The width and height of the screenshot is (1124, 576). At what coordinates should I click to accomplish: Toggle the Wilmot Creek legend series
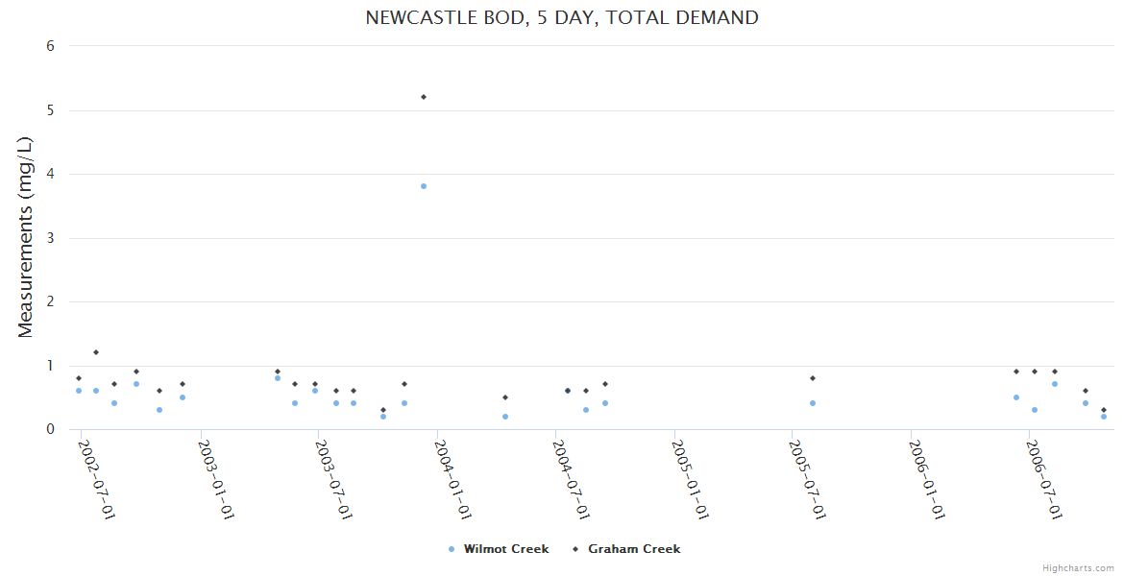(505, 549)
